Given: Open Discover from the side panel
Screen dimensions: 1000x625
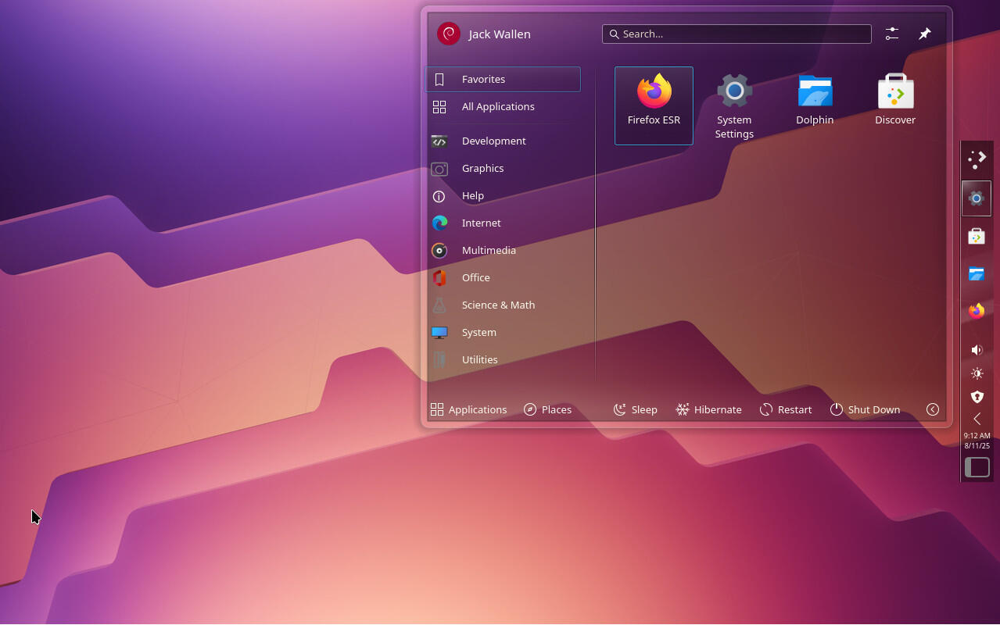Looking at the screenshot, I should pos(976,236).
